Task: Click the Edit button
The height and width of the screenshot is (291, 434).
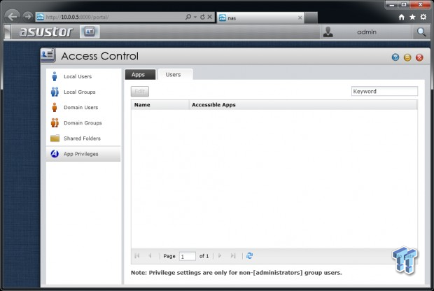Action: (140, 92)
